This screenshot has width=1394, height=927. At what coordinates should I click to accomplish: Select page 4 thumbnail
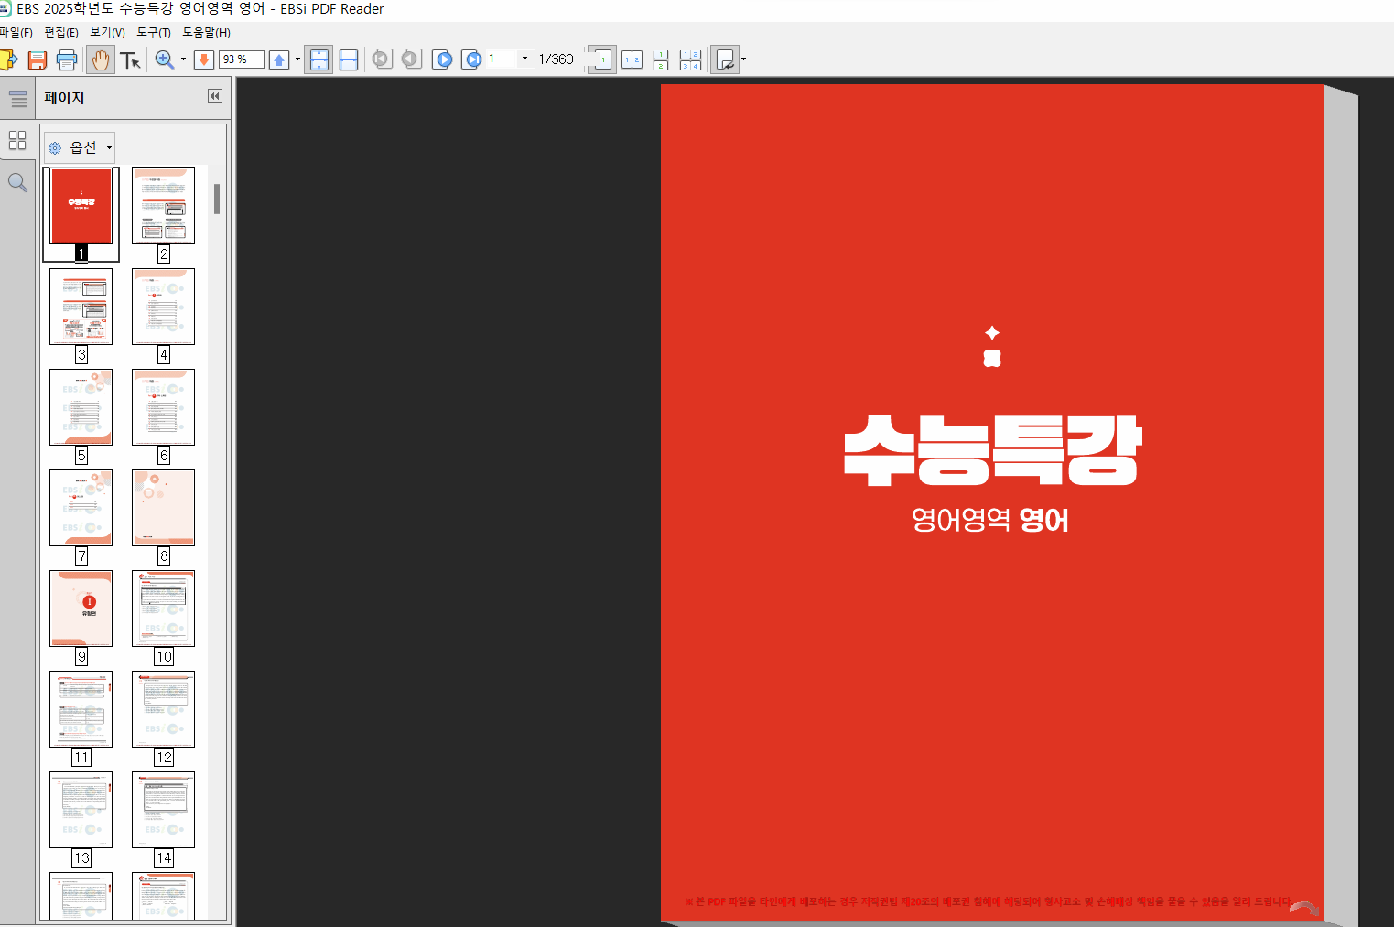[163, 307]
